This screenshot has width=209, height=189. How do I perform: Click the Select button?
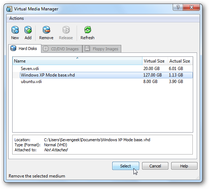tap(126, 166)
